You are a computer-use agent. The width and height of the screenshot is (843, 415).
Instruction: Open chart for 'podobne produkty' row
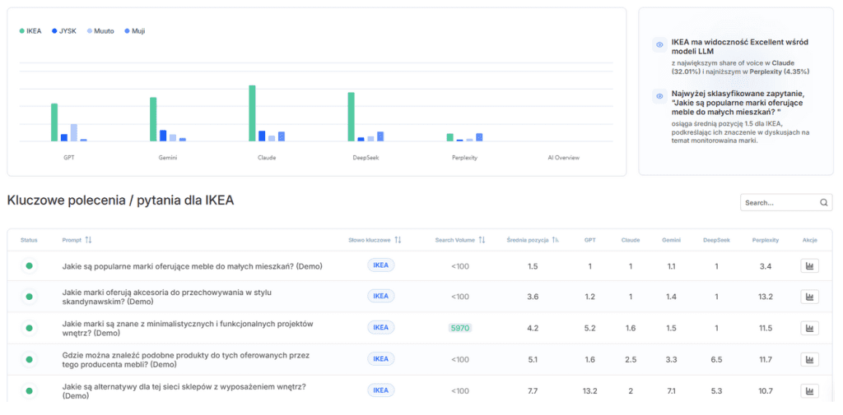(x=809, y=359)
